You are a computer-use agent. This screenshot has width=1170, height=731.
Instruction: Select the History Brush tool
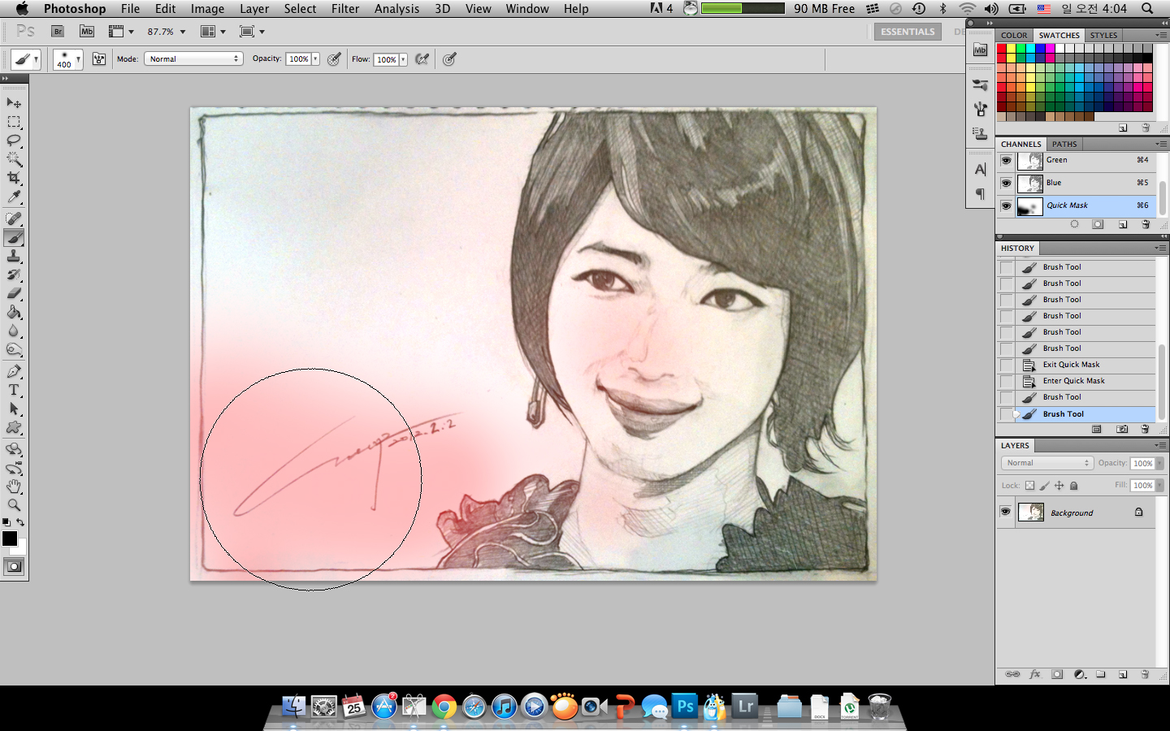(x=14, y=275)
